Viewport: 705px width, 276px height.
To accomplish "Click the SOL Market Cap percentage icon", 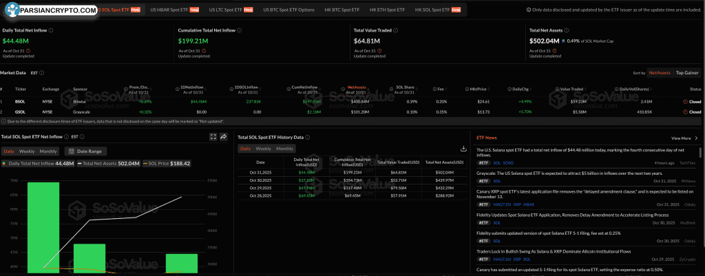I will [564, 41].
